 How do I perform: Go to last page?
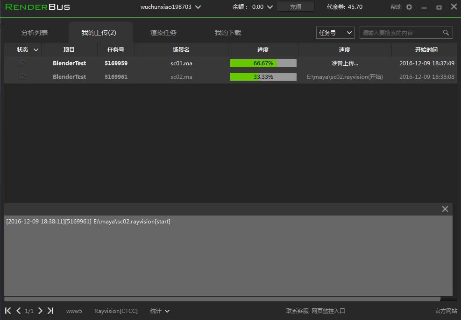50,311
